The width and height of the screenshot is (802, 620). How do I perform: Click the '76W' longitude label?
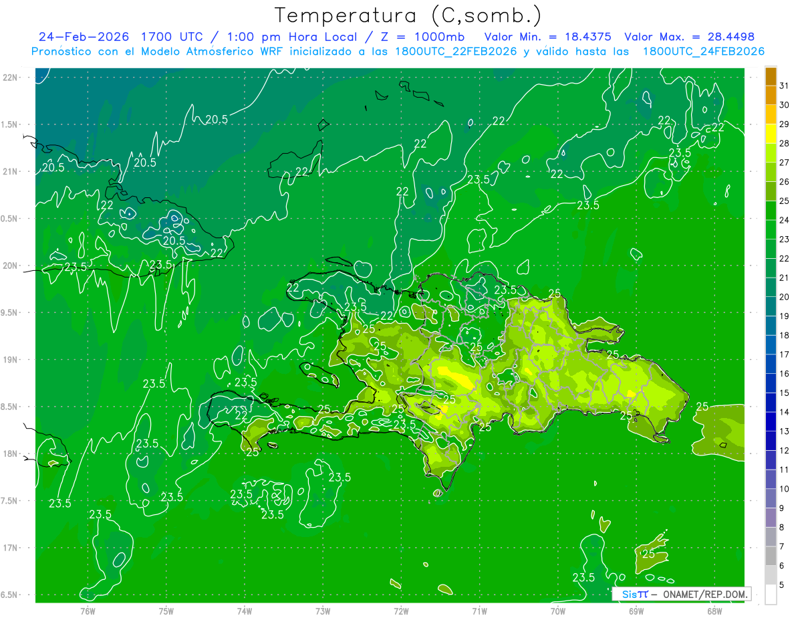(88, 611)
